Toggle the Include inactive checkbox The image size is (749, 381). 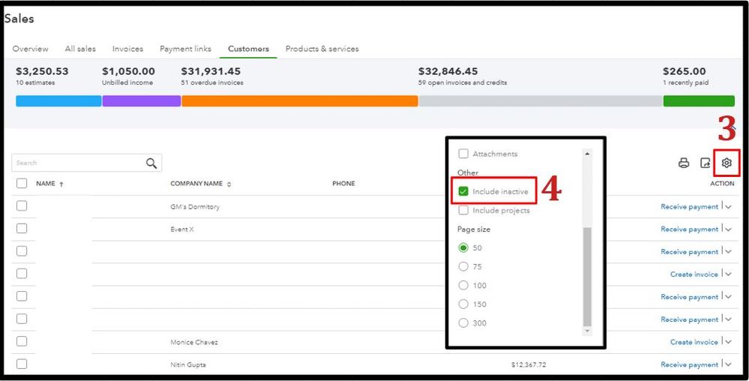click(x=463, y=191)
